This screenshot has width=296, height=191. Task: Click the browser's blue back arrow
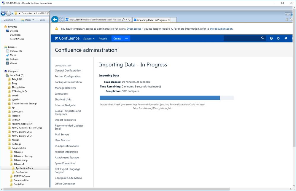[55, 20]
